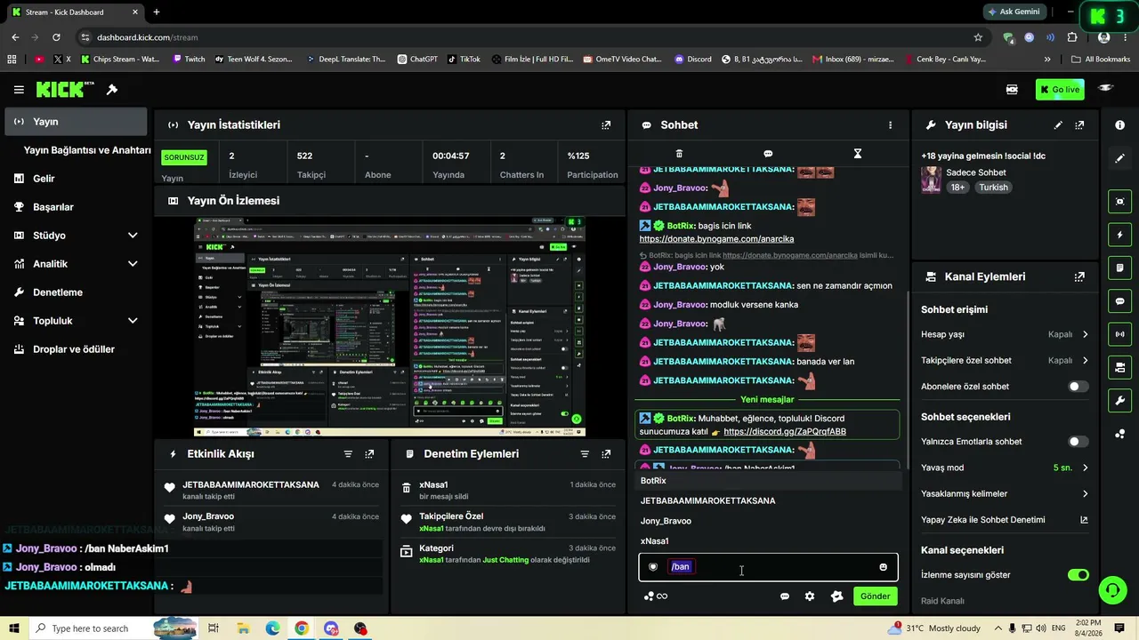Pick xNasa1 from the ban suggestions

click(770, 541)
